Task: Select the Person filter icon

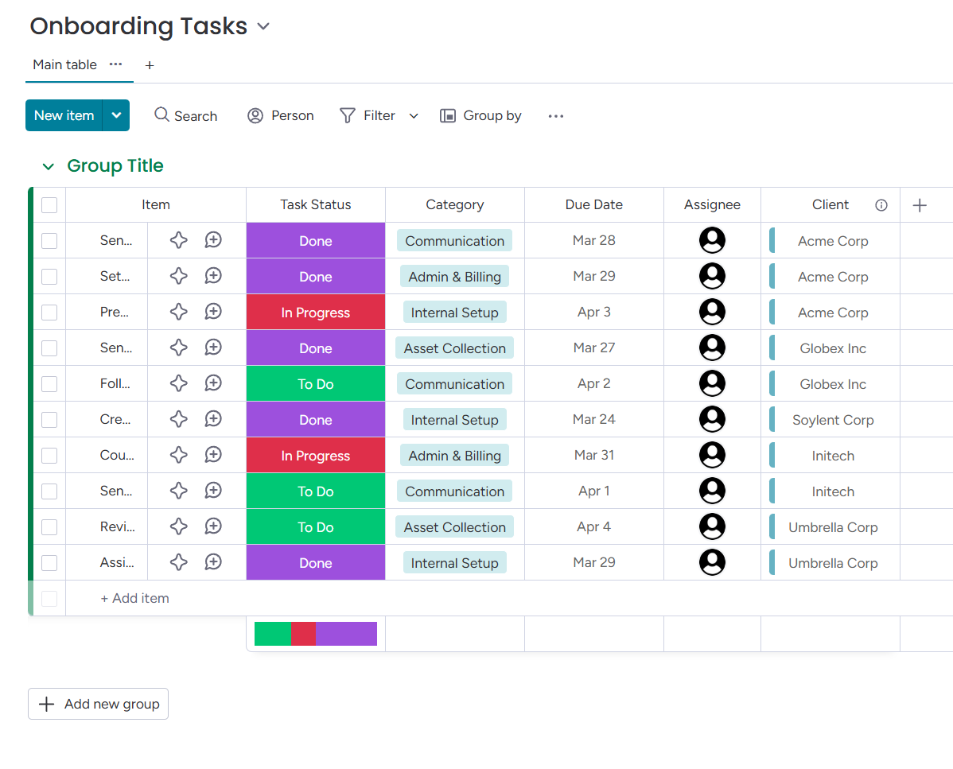Action: tap(255, 115)
